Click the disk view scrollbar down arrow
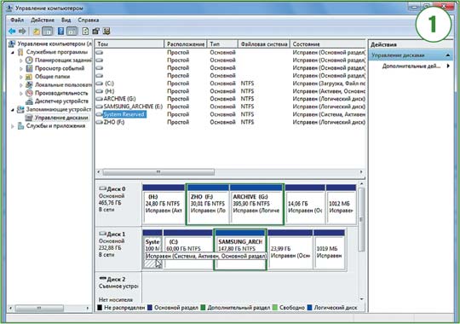This screenshot has height=324, width=460. click(x=362, y=299)
